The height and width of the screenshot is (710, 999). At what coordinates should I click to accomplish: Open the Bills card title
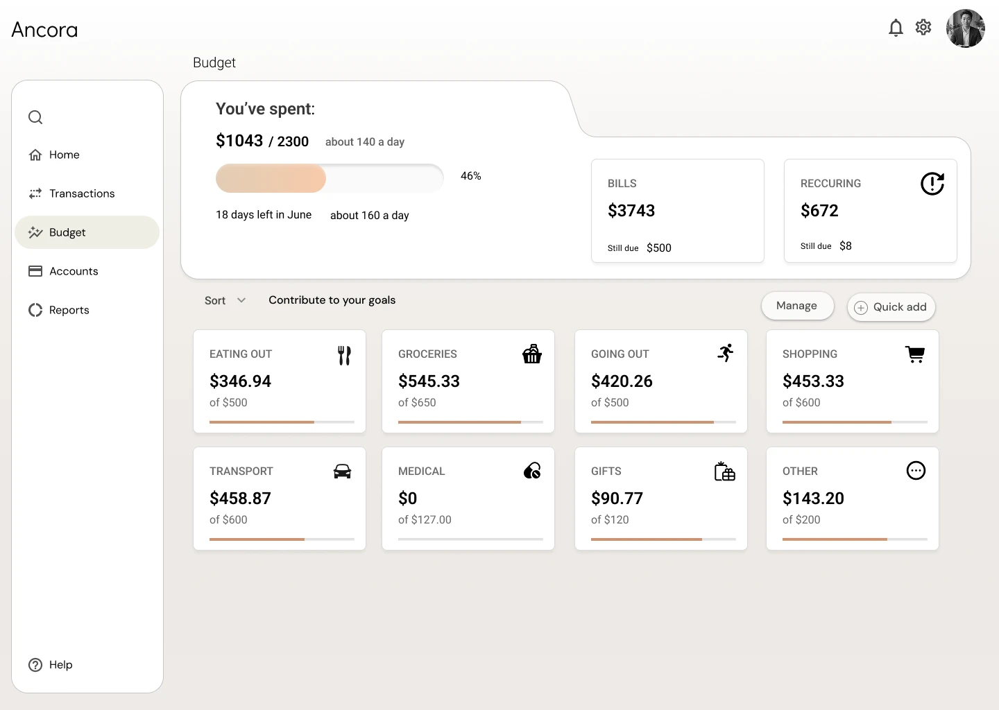pos(622,184)
